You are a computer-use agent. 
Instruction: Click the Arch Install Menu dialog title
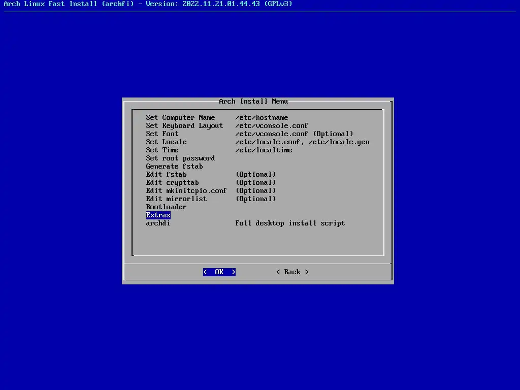click(253, 101)
